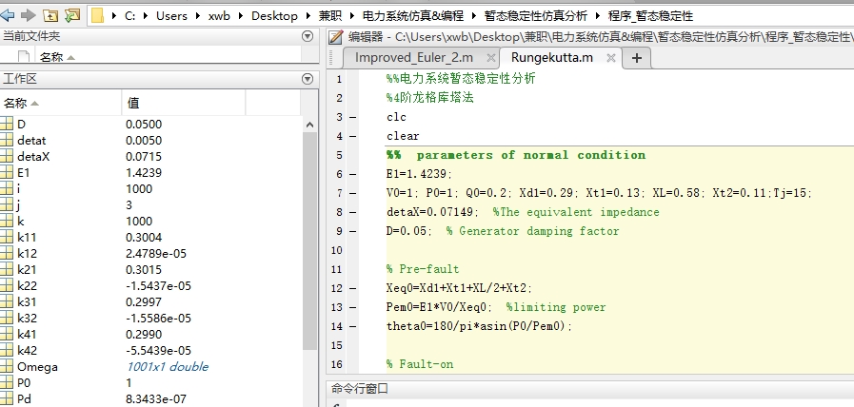
Task: Switch to Improved_Euler_2.m tab
Action: [x=414, y=58]
